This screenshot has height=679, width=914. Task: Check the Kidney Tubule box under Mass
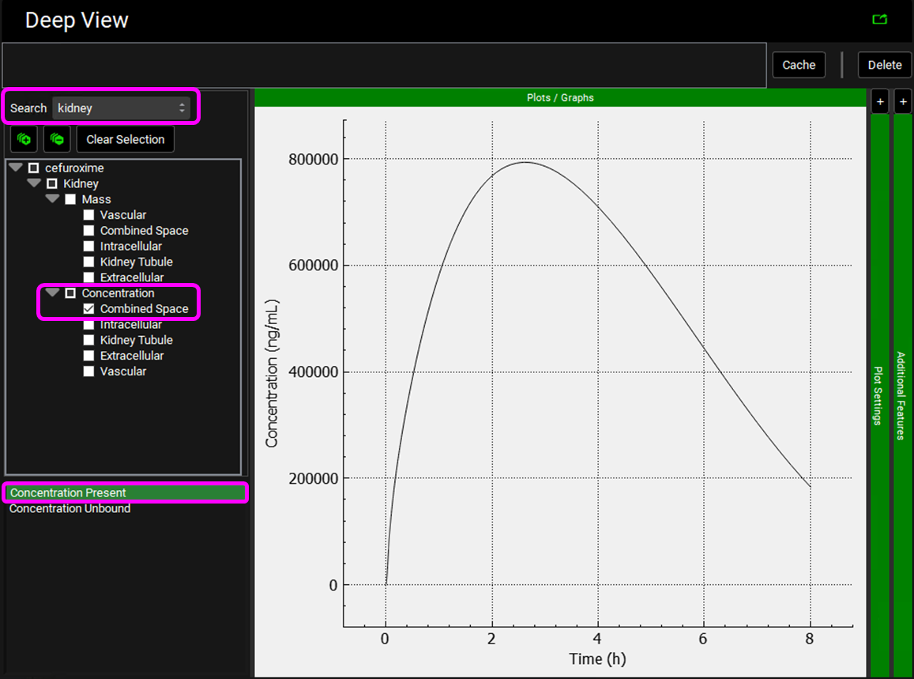click(x=89, y=262)
